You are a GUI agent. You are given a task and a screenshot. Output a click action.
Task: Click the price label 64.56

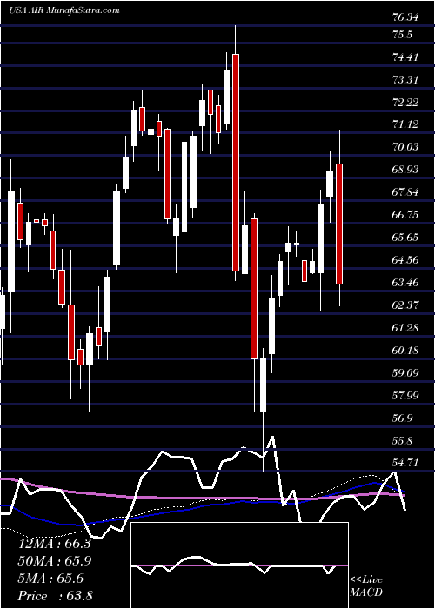tap(407, 259)
